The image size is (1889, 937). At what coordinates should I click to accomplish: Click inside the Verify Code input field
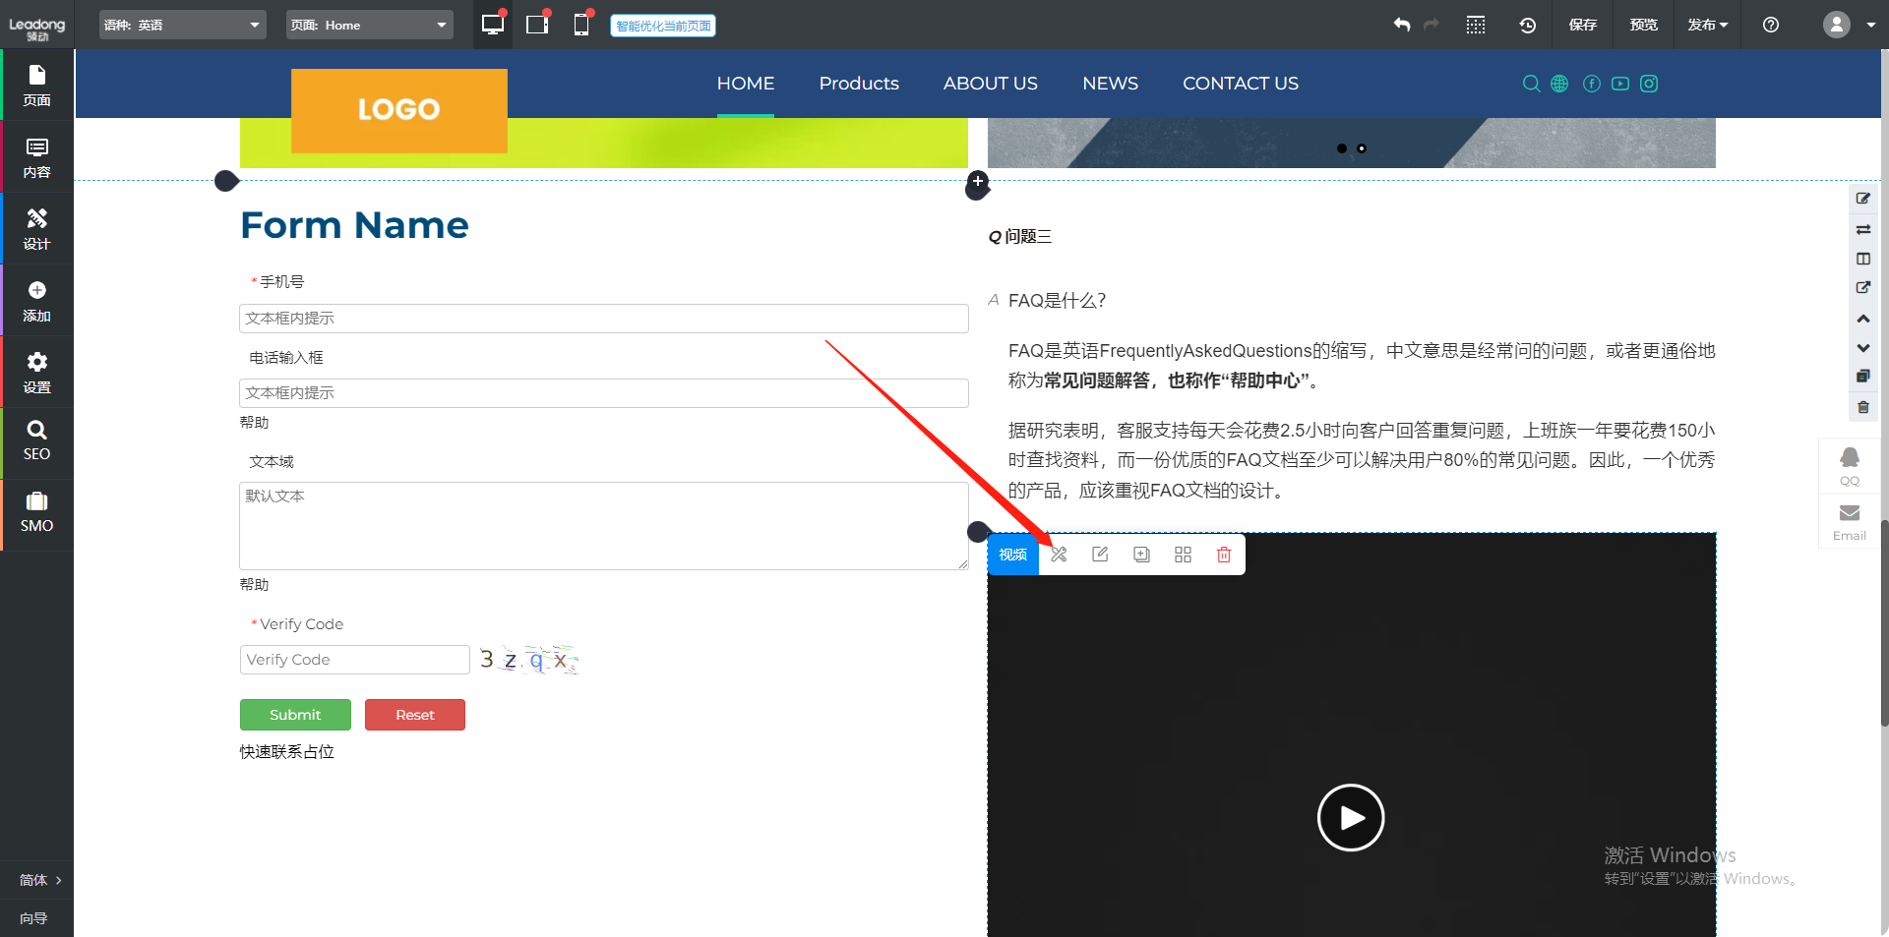coord(354,659)
